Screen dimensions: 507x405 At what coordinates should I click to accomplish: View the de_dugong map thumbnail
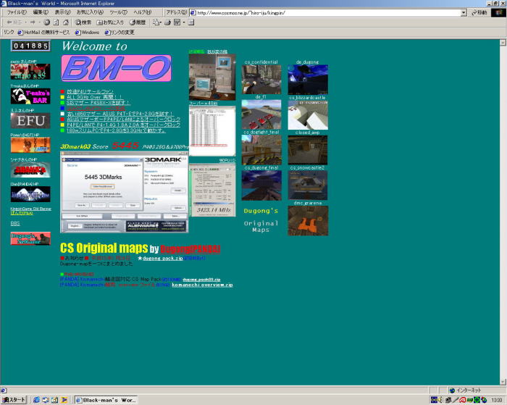[308, 80]
